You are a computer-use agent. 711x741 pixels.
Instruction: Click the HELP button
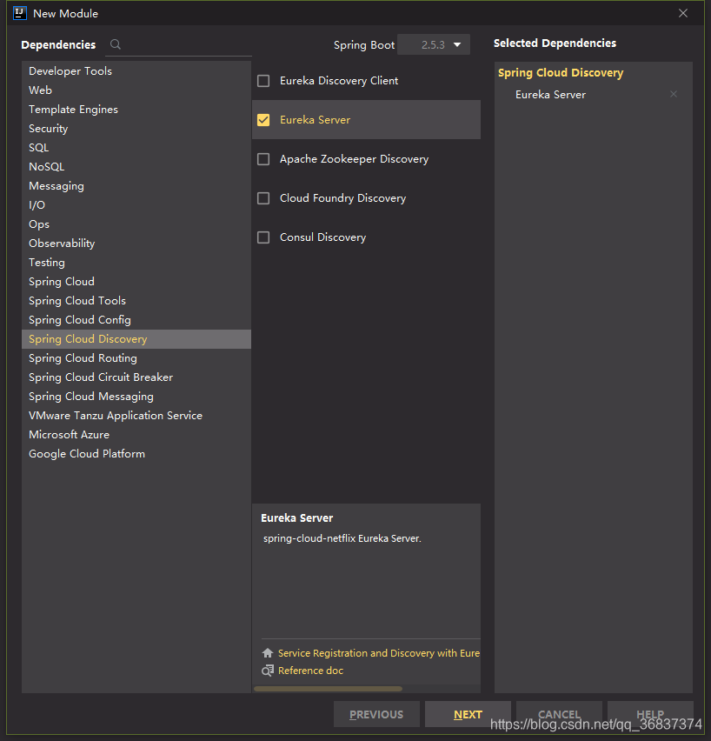coord(650,714)
